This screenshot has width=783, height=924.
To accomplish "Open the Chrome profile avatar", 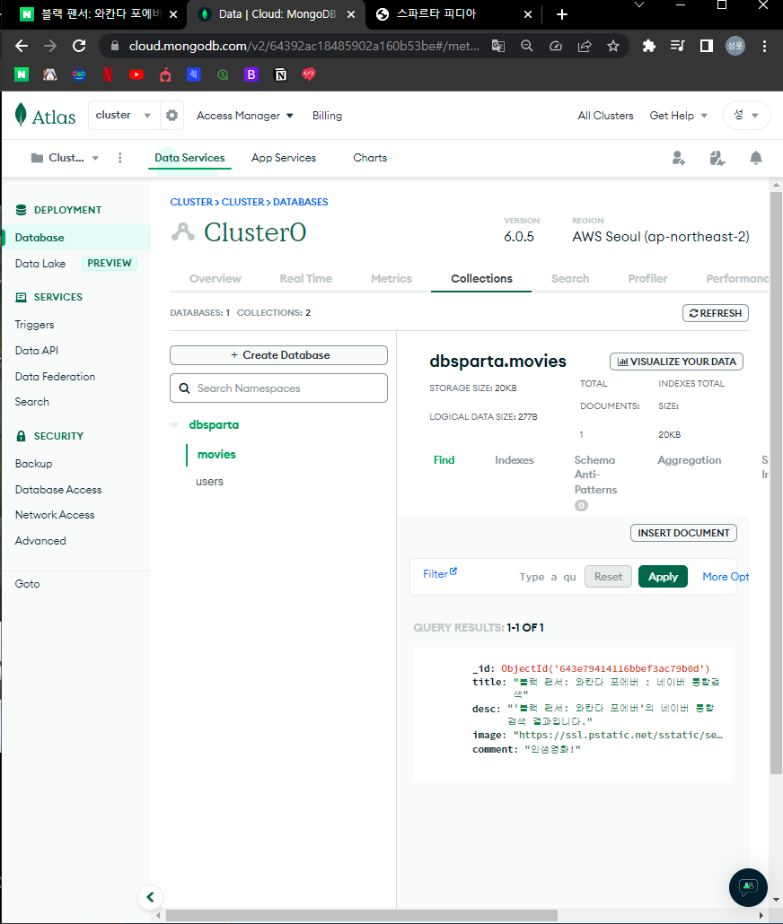I will [x=735, y=46].
